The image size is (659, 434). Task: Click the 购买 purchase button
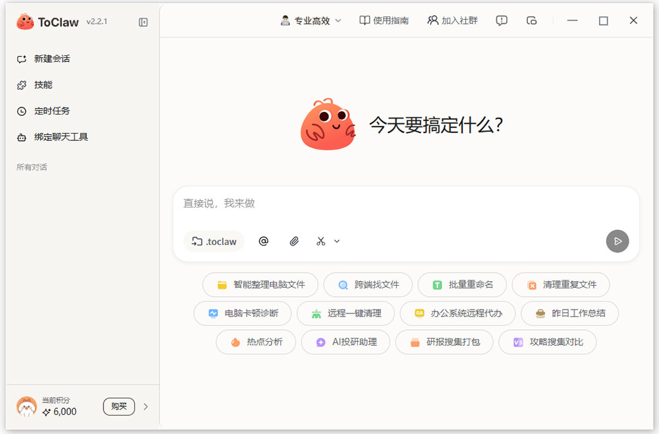pyautogui.click(x=119, y=406)
